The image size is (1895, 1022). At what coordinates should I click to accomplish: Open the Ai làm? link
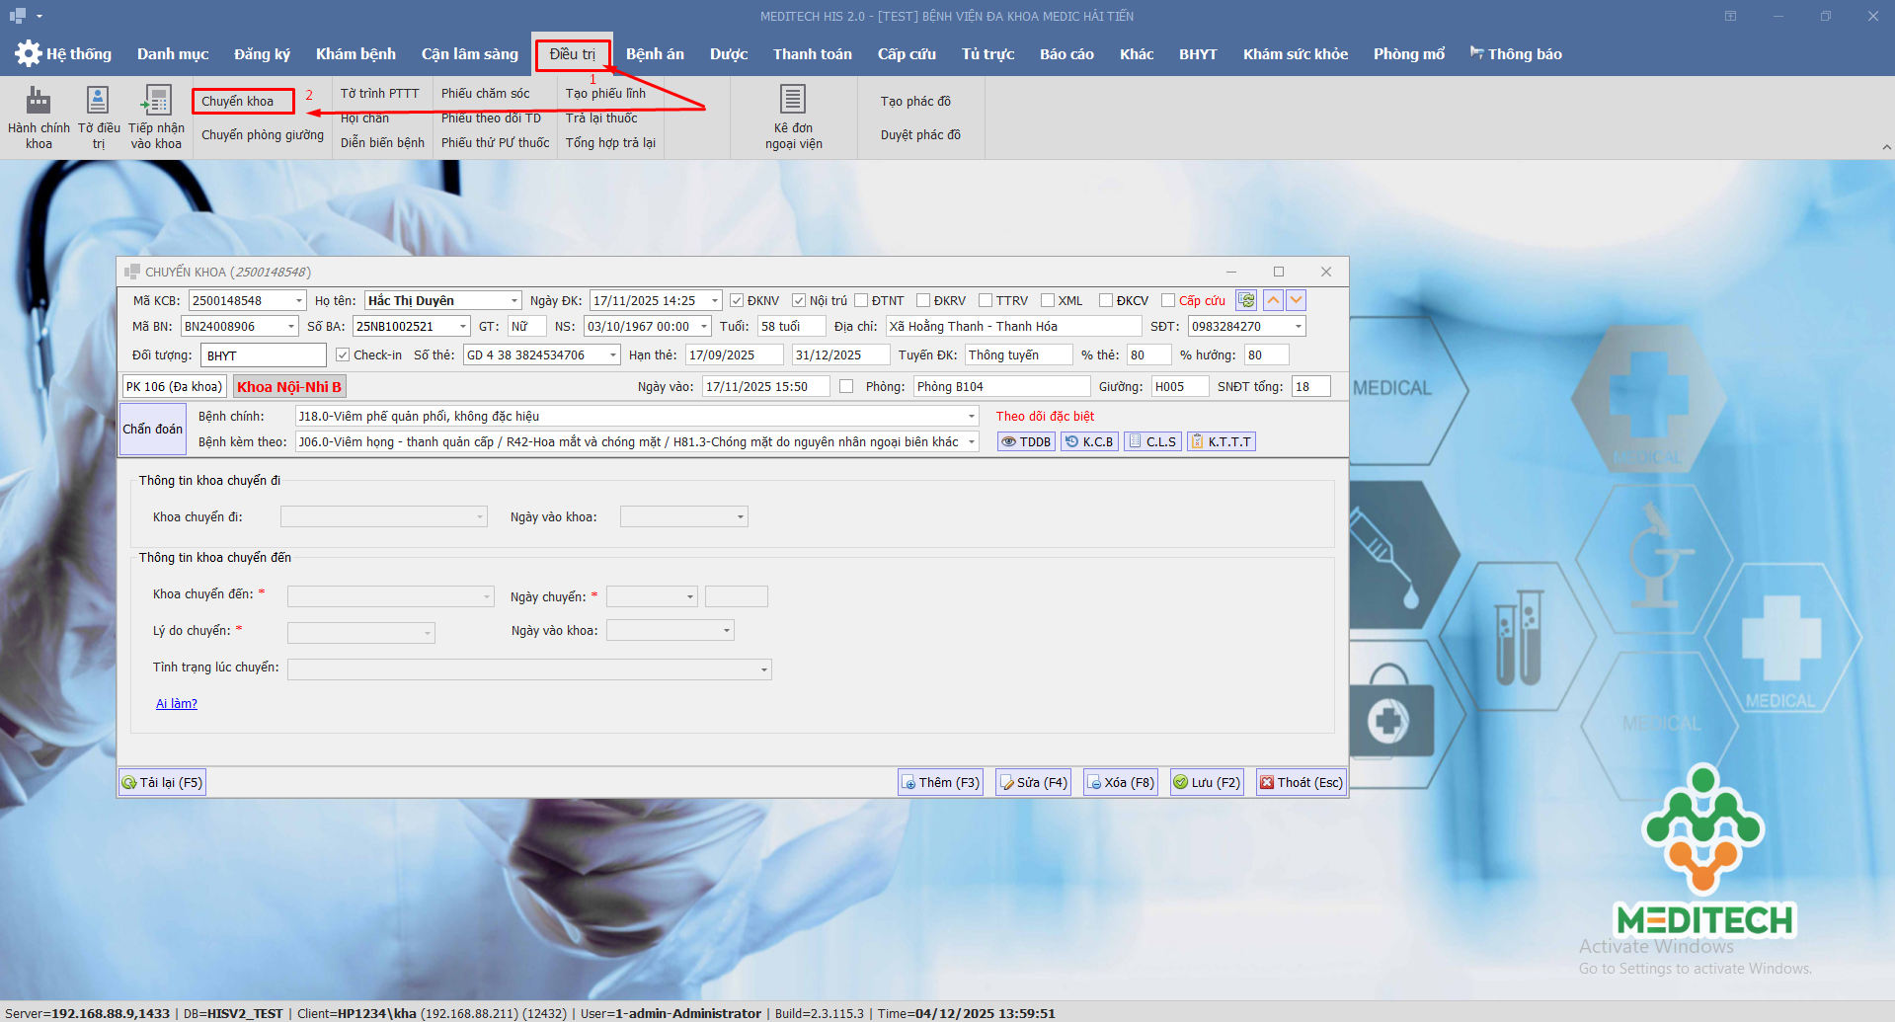pyautogui.click(x=177, y=704)
